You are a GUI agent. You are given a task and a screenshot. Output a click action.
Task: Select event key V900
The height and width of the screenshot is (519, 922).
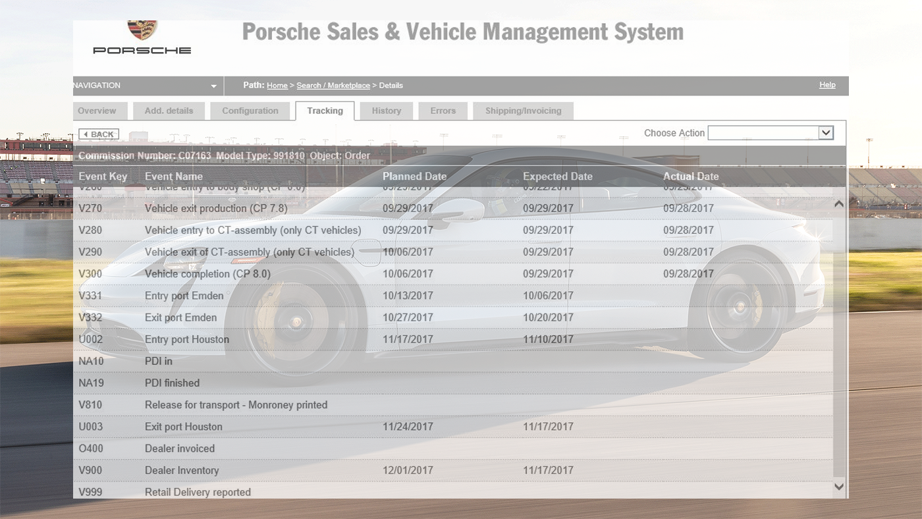tap(90, 470)
